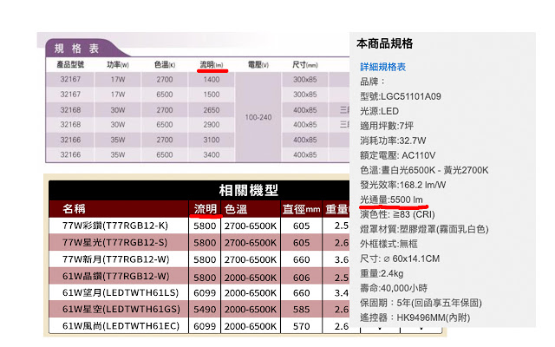Click 消耗功率:32.7W spec line

click(x=393, y=141)
